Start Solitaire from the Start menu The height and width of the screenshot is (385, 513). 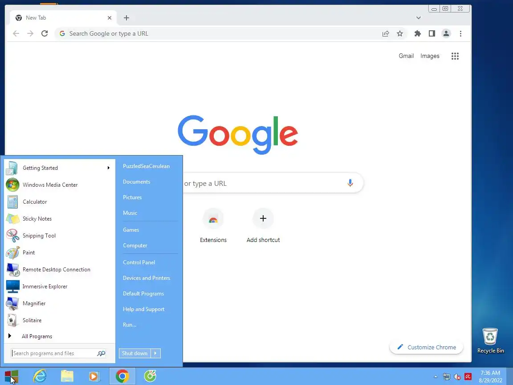coord(60,320)
